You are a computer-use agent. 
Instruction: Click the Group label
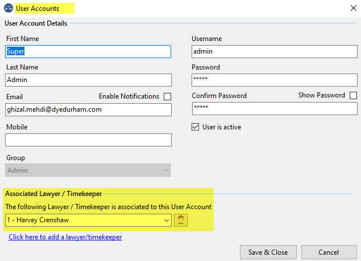pos(16,158)
